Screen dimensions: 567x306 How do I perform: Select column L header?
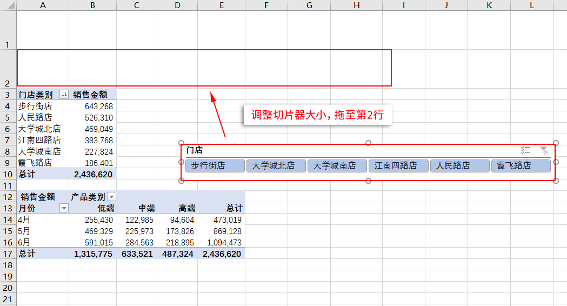click(532, 5)
